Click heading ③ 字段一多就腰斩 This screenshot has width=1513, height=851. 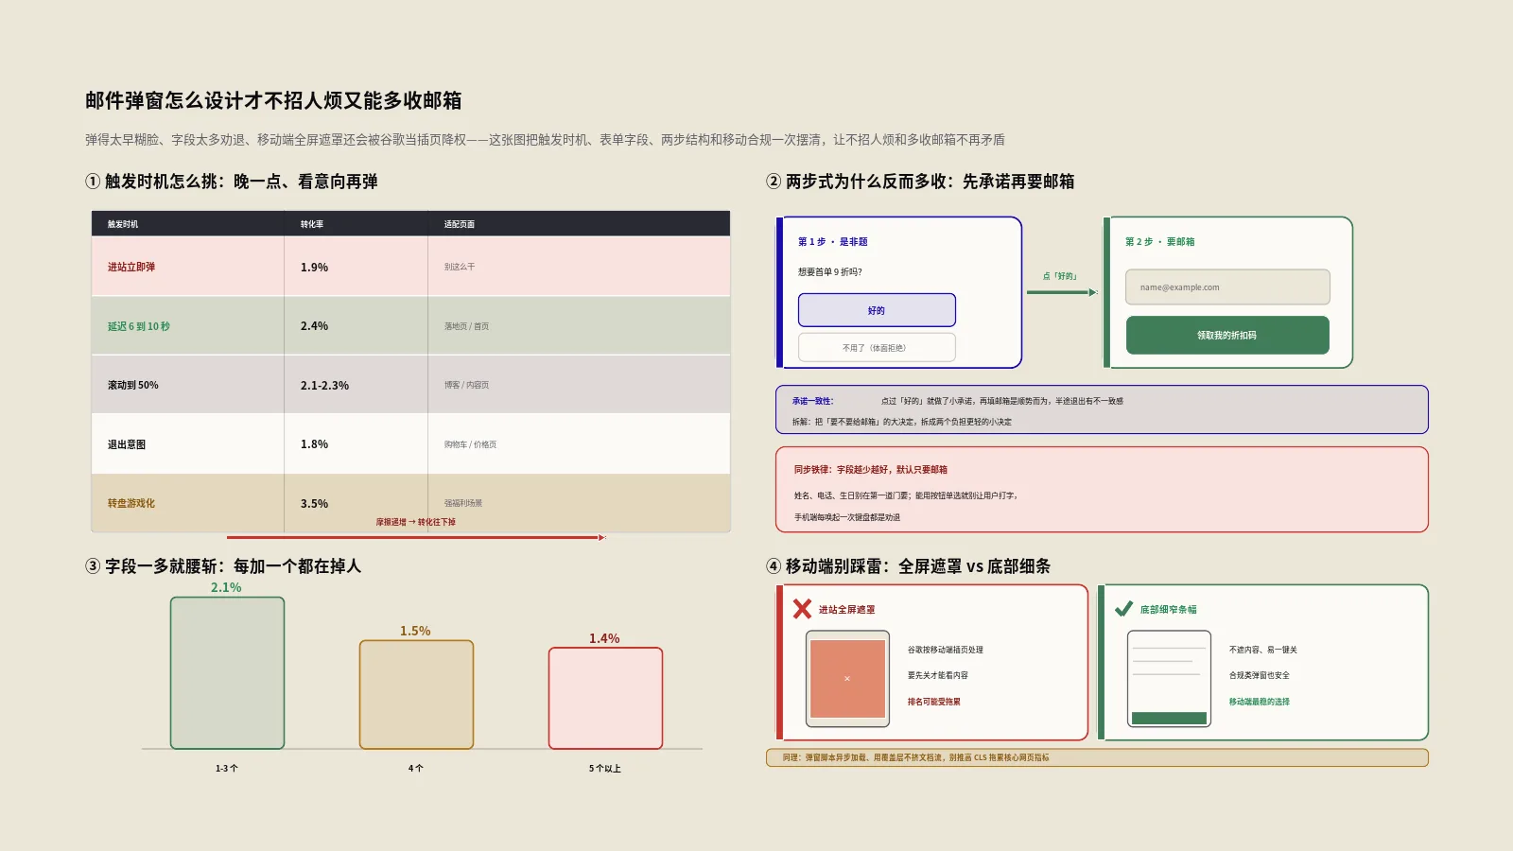click(223, 566)
